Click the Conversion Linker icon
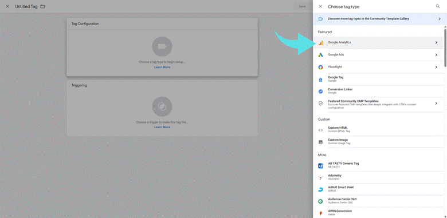 tap(320, 92)
